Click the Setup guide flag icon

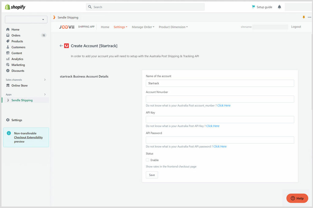point(253,7)
